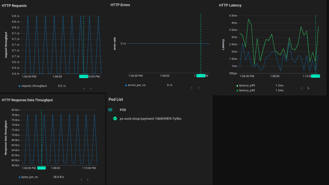This screenshot has height=185, width=329.
Task: Toggle the bytes_per_ns series visibility
Action: tap(29, 177)
